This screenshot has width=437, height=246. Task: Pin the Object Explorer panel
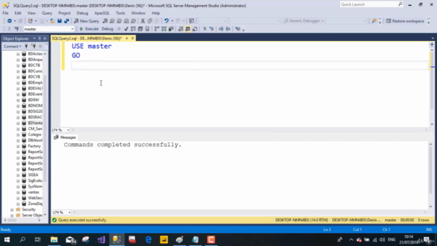(x=40, y=38)
